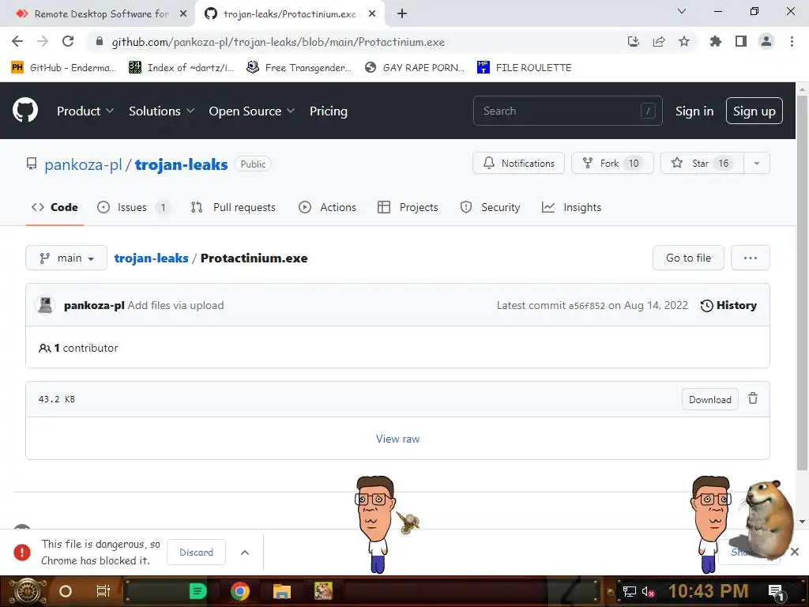Open Chrome from the taskbar
Screen dimensions: 809x607
coord(240,591)
